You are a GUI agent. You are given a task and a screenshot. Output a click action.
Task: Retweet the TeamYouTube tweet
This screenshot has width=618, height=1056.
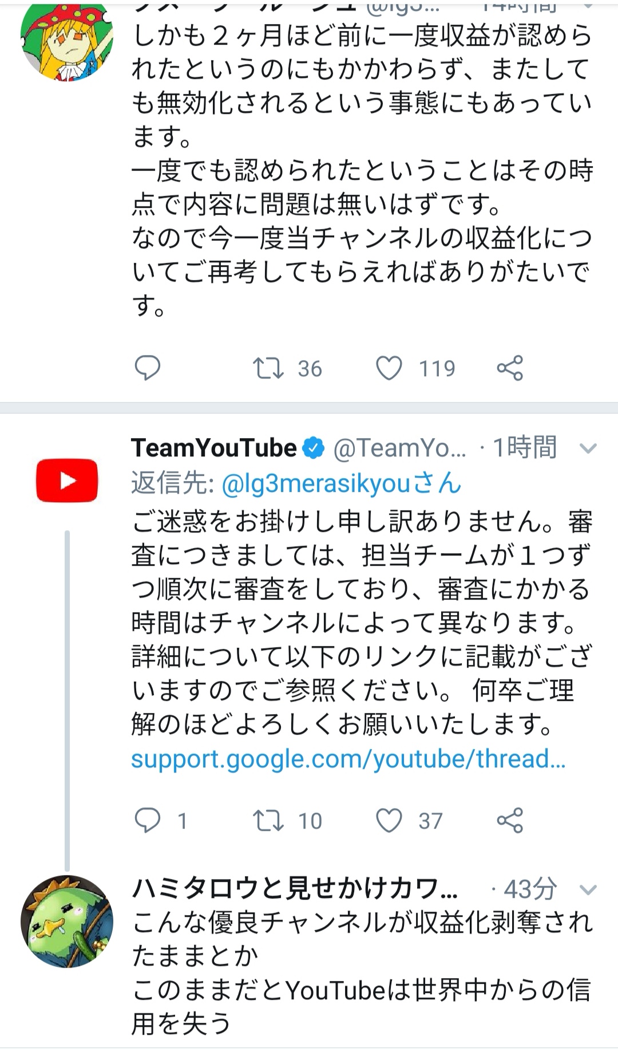click(269, 821)
